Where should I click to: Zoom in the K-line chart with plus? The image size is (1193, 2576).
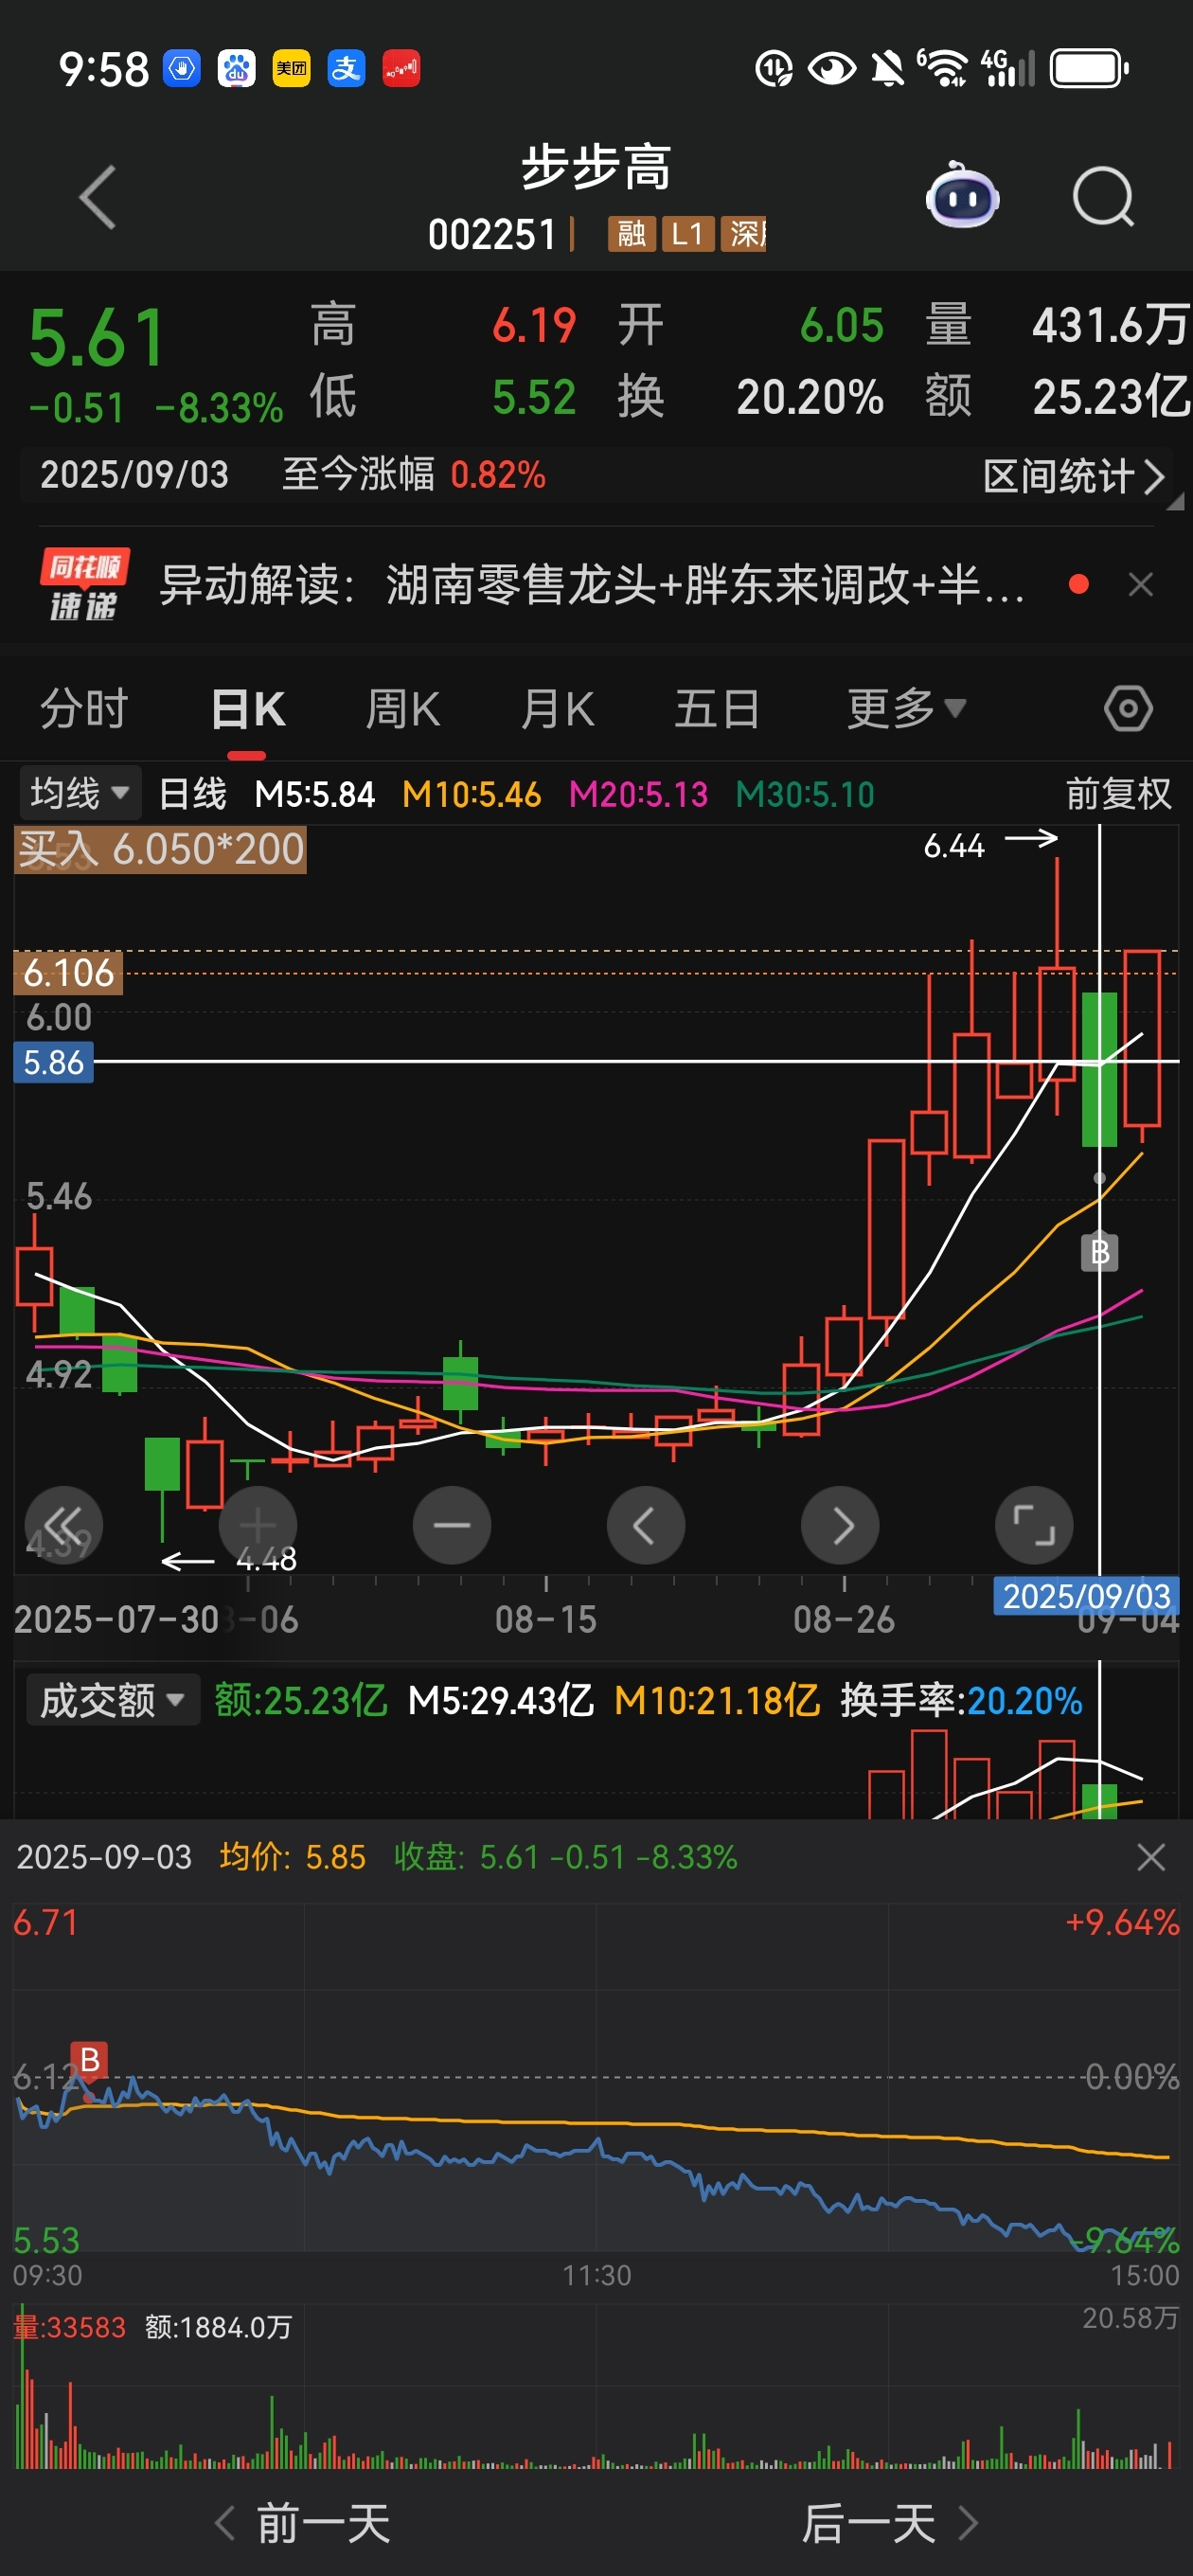[258, 1526]
